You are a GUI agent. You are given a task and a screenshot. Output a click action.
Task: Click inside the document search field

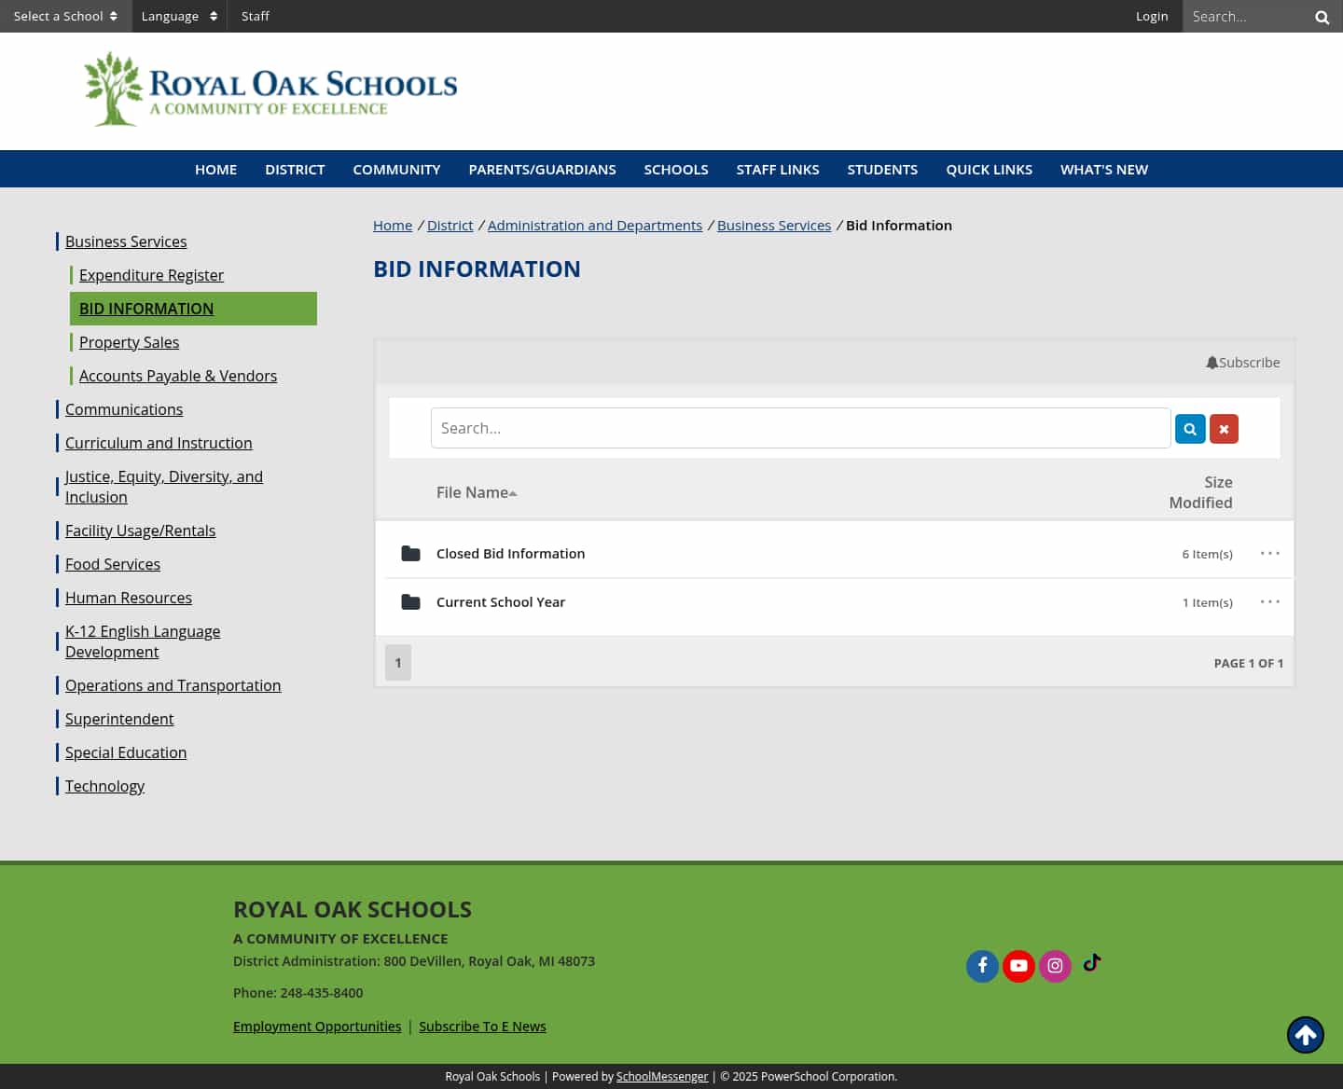(x=801, y=428)
